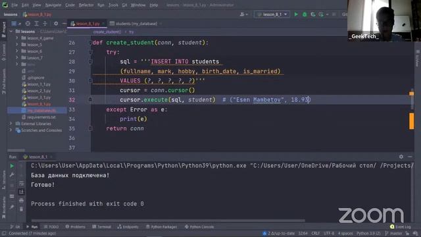Expand the lesson_5 folder
421x237 pixels.
[x=17, y=45]
